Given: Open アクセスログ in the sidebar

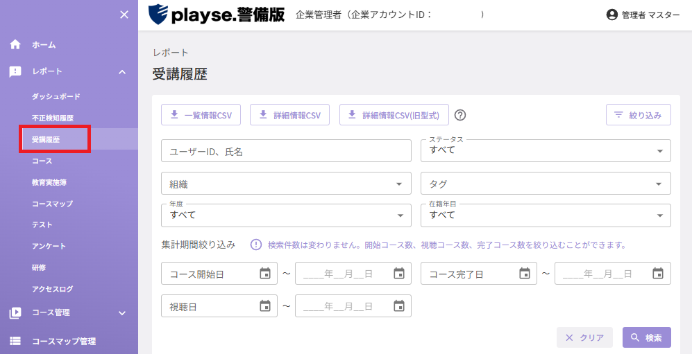Looking at the screenshot, I should point(52,290).
